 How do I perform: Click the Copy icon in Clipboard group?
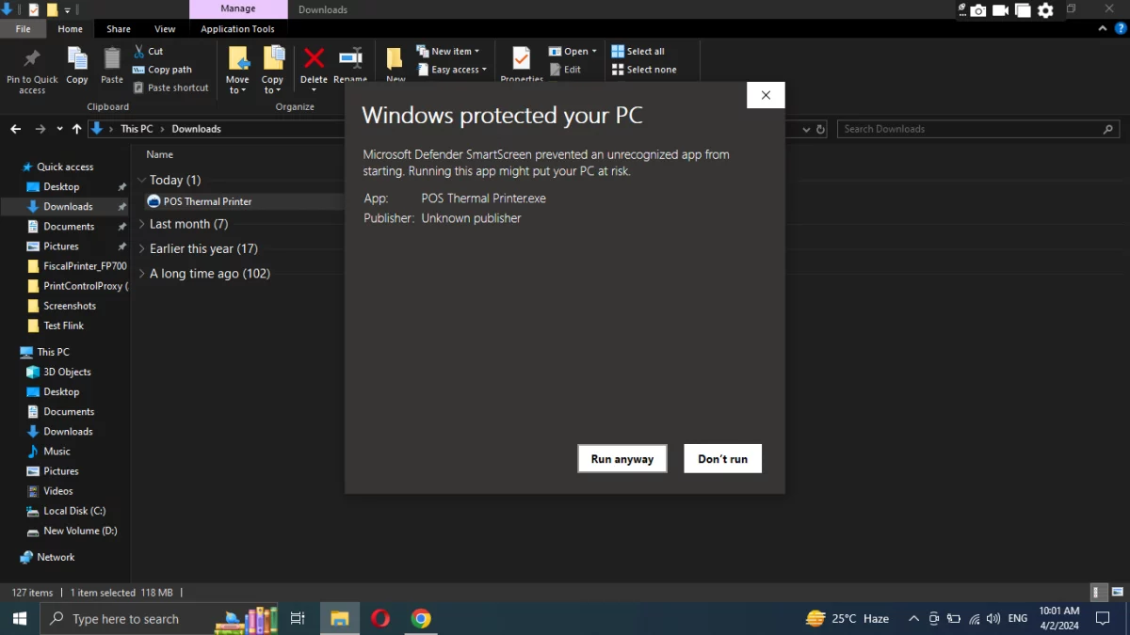pos(77,59)
